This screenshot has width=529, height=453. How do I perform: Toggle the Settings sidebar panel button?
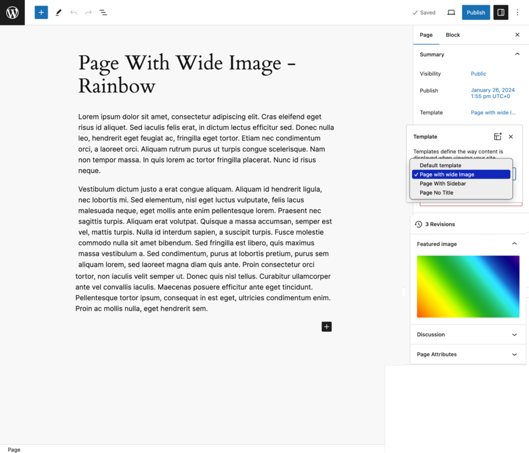pyautogui.click(x=501, y=12)
